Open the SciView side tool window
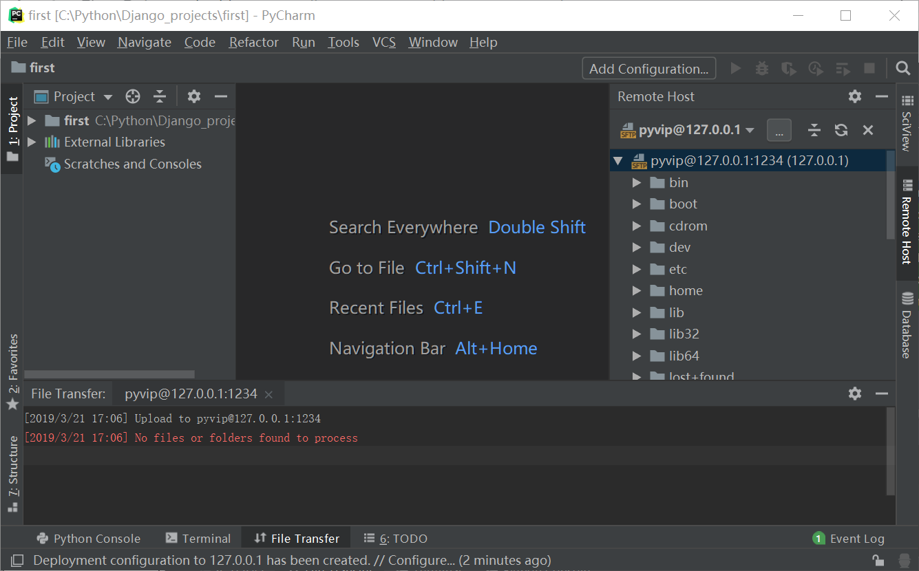919x571 pixels. [907, 122]
